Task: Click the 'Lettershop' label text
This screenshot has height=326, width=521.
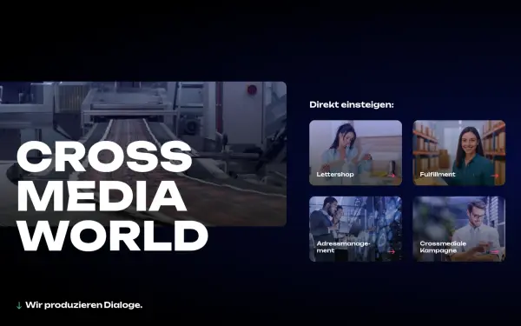Action: pyautogui.click(x=335, y=175)
